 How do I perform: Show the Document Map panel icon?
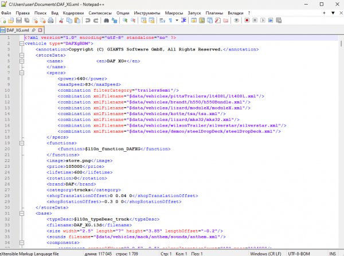[202, 21]
